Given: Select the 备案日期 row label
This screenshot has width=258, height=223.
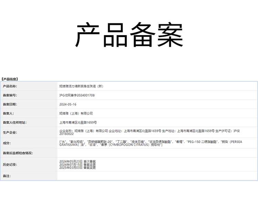Looking at the screenshot, I should [10, 104].
